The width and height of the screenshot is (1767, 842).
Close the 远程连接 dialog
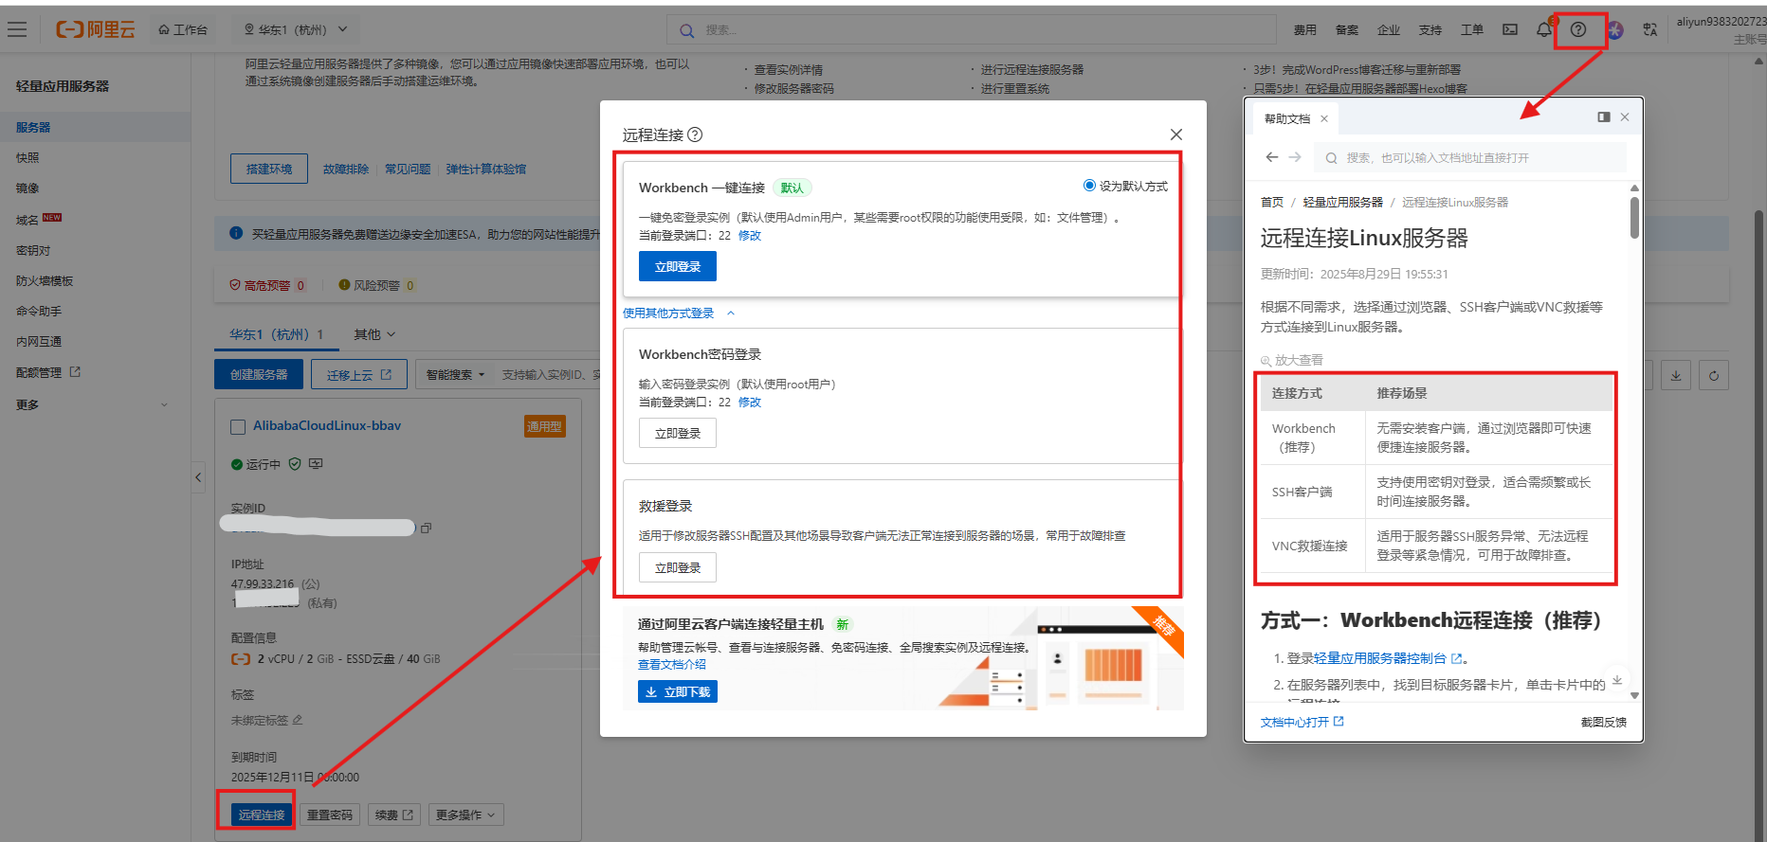pyautogui.click(x=1176, y=134)
